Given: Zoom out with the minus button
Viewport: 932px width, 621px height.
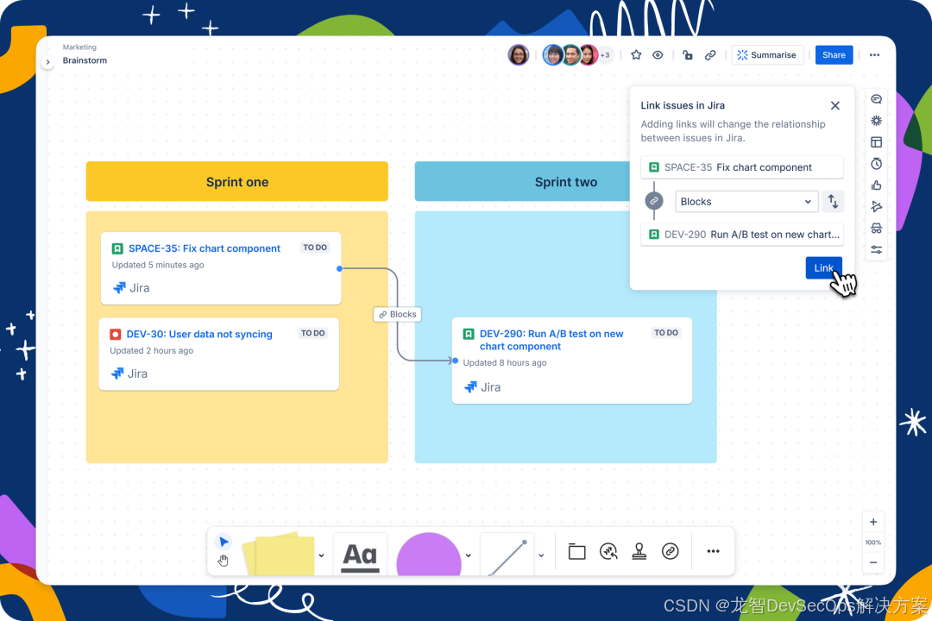Looking at the screenshot, I should 873,562.
